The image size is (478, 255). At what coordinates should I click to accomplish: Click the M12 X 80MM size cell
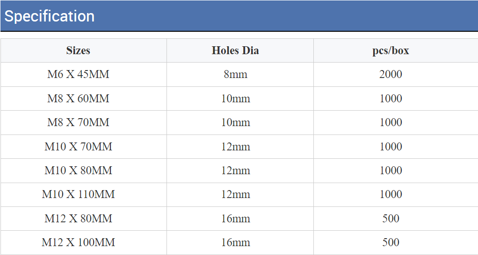[78, 219]
